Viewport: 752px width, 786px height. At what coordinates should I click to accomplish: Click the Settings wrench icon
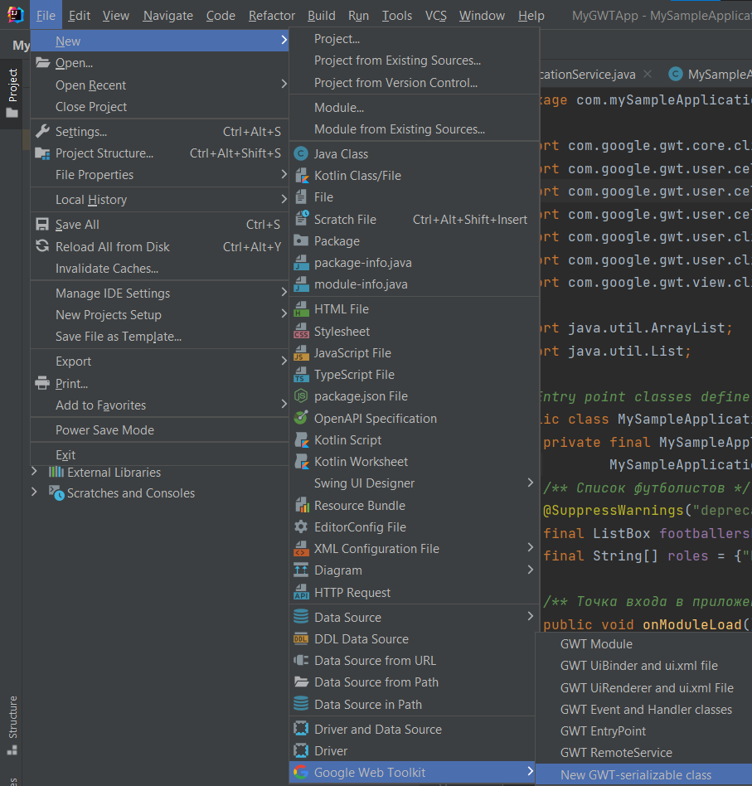42,131
